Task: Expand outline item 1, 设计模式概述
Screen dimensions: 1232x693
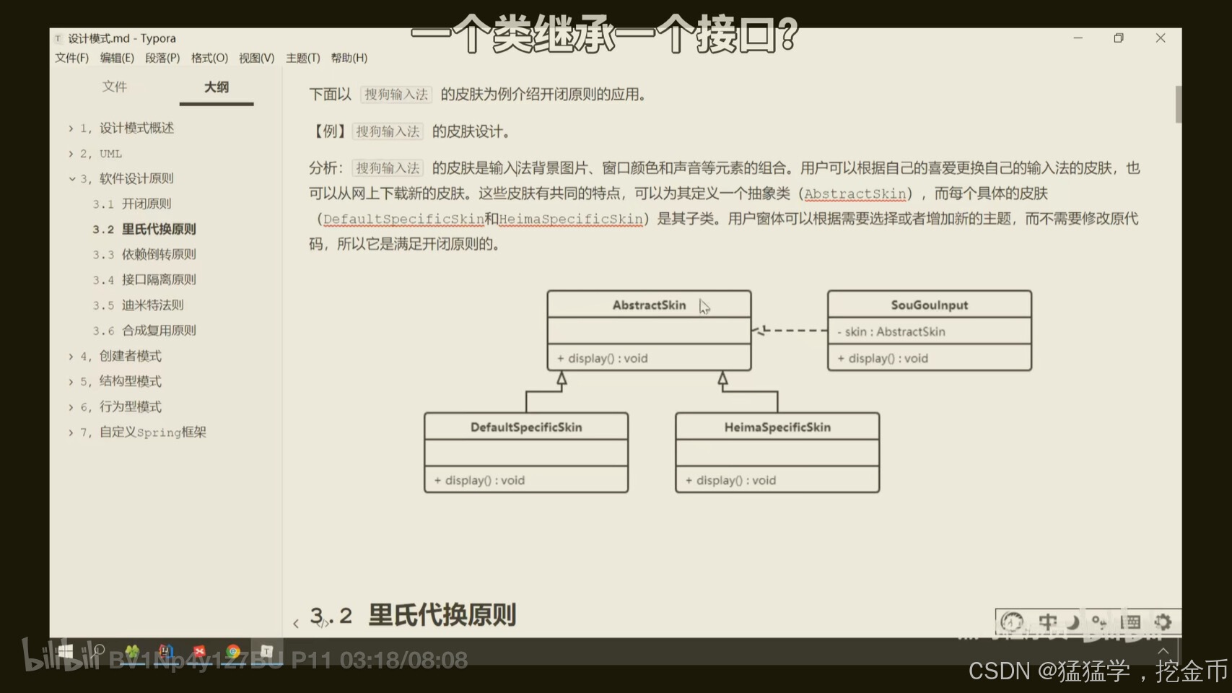Action: (x=71, y=128)
